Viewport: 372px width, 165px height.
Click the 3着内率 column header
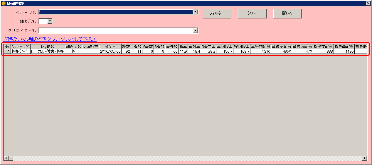click(208, 47)
